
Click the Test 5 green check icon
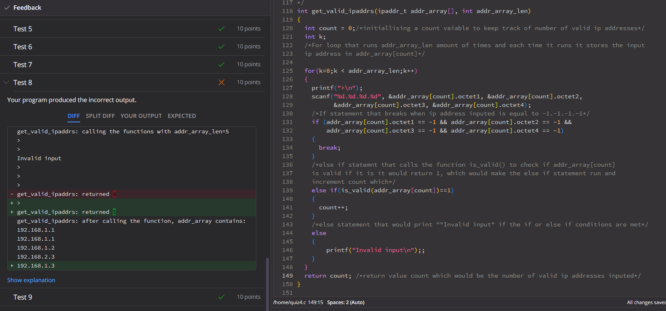tap(221, 29)
